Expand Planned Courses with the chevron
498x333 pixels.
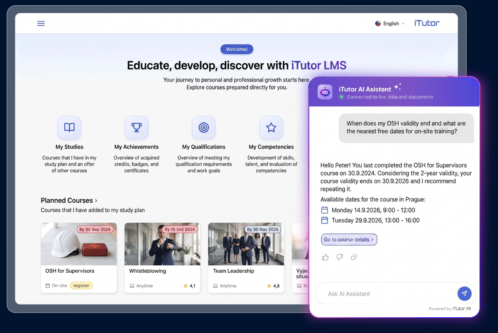[x=96, y=200]
